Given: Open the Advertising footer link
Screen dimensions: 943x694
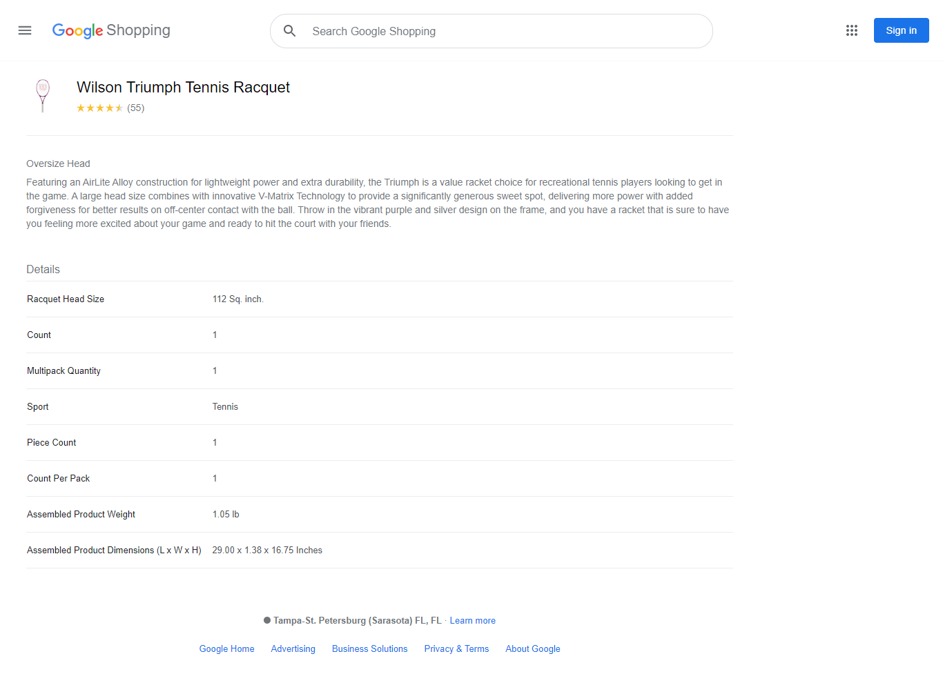Looking at the screenshot, I should point(293,649).
